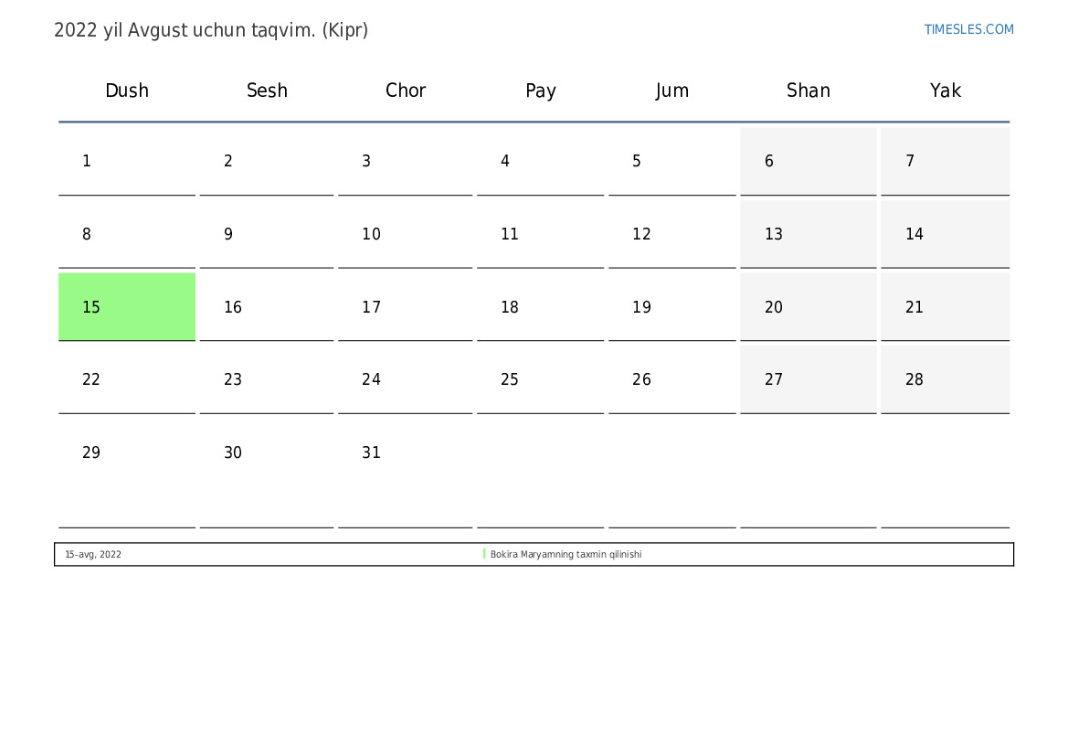
Task: Click the Shan weekend header
Action: (x=809, y=91)
